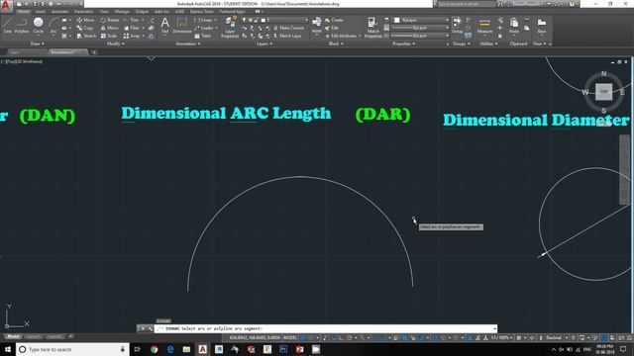Image resolution: width=634 pixels, height=356 pixels.
Task: Open the Manage ribbon tab
Action: [x=122, y=12]
